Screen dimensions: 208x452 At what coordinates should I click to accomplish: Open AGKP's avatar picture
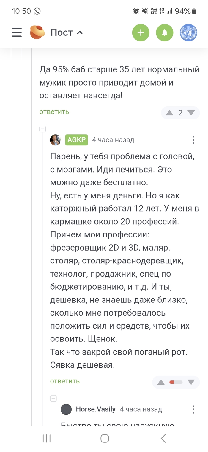pos(55,140)
